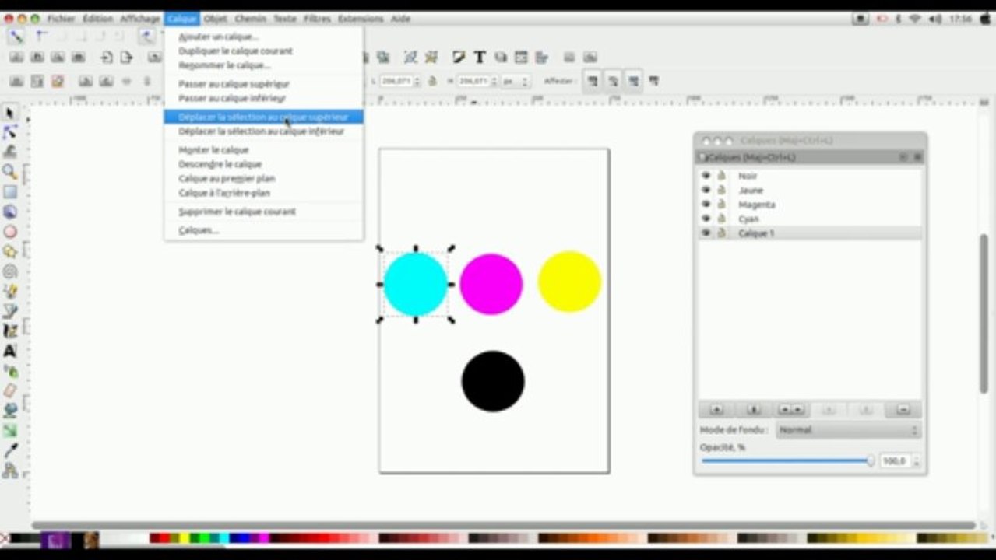Click the add layer button
Screen dimensions: 996x560
716,410
